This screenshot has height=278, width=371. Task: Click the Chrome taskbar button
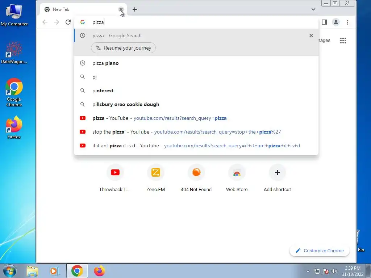pos(77,271)
